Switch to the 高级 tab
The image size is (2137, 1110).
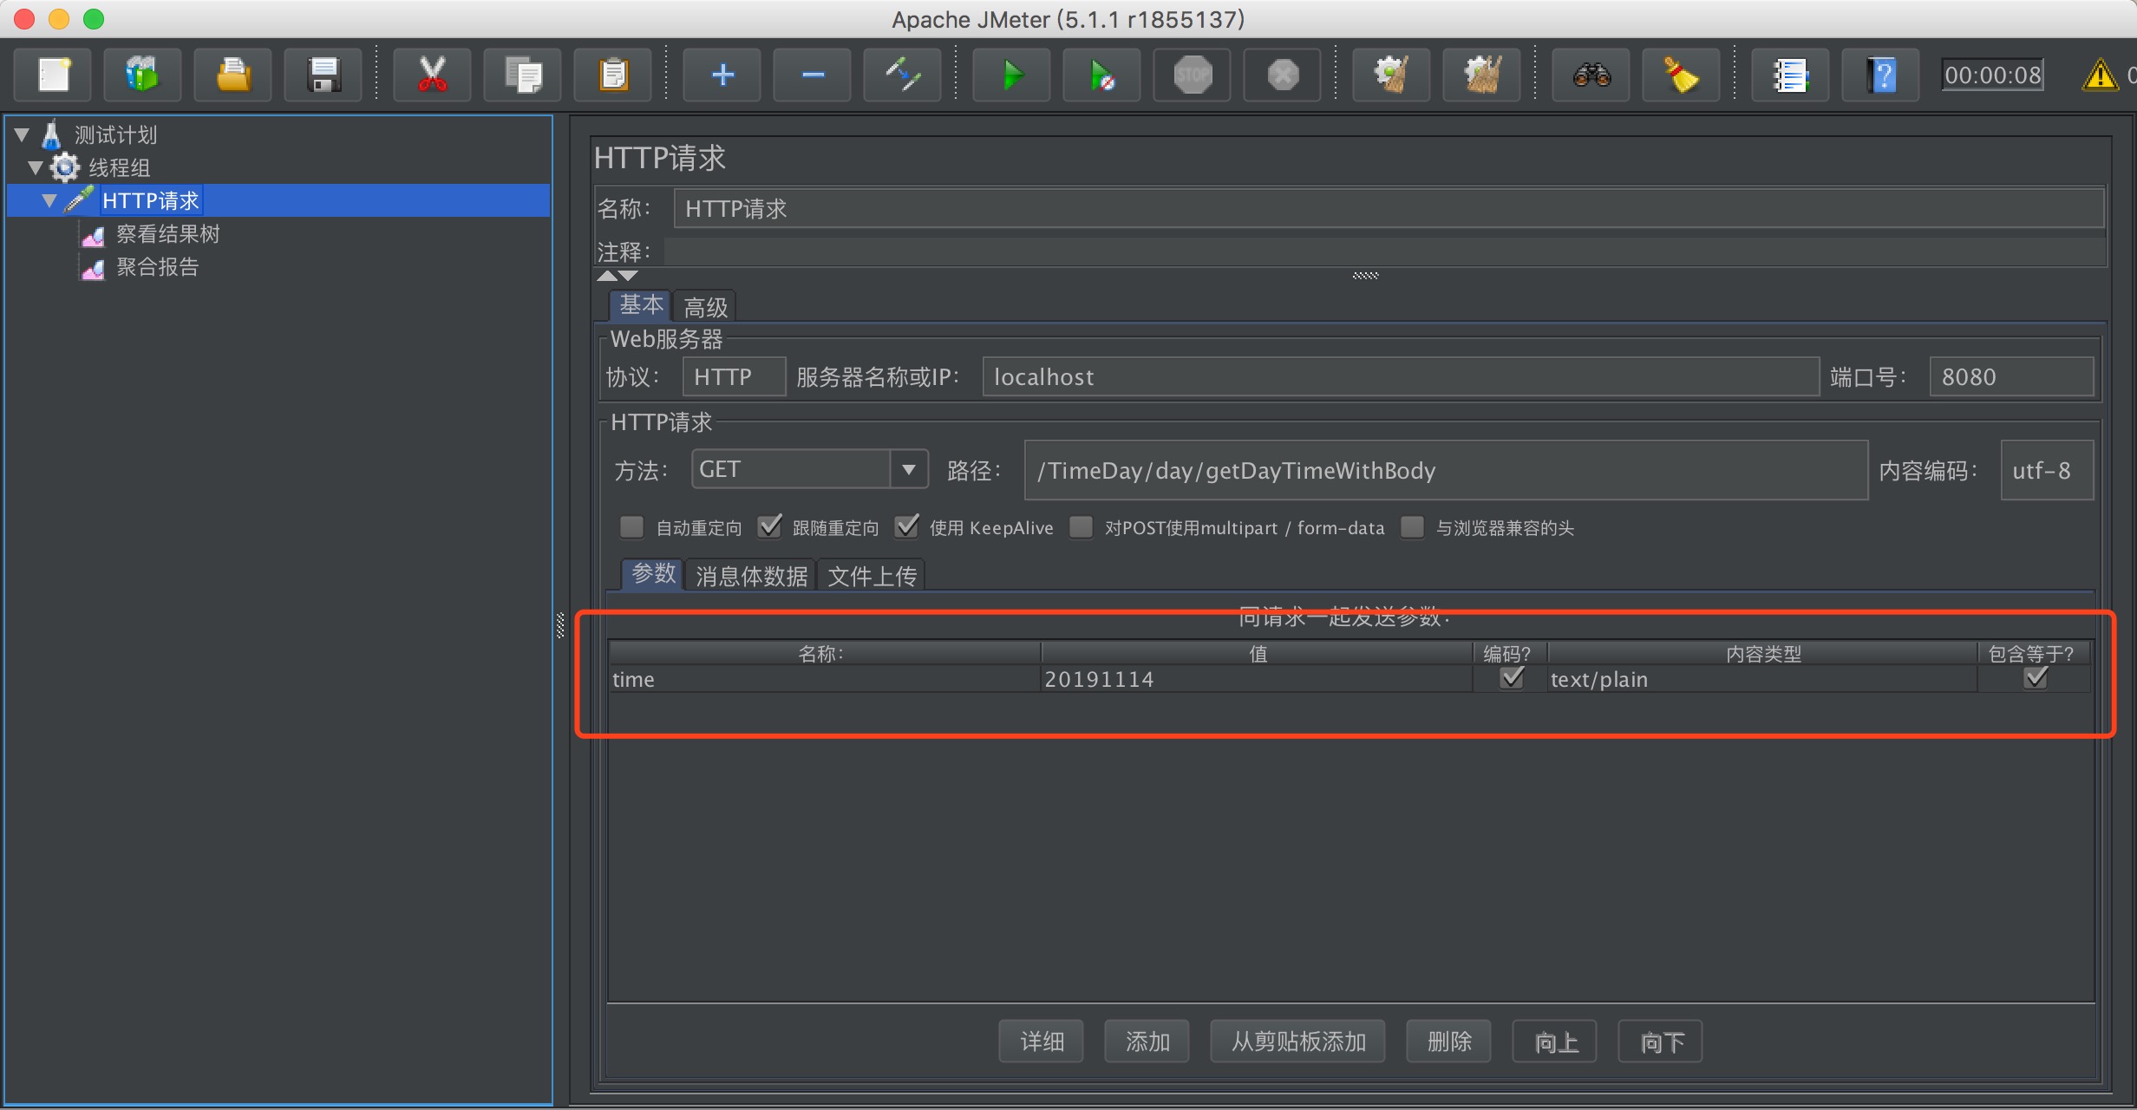705,307
